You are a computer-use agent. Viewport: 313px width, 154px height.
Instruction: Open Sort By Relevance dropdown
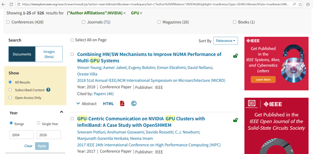pos(225,41)
